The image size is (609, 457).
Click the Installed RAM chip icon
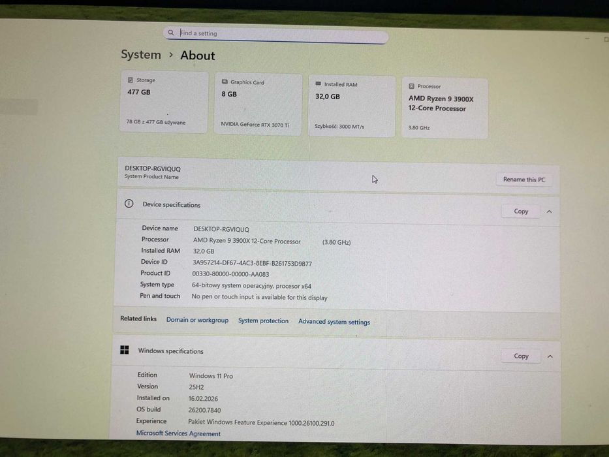point(318,84)
